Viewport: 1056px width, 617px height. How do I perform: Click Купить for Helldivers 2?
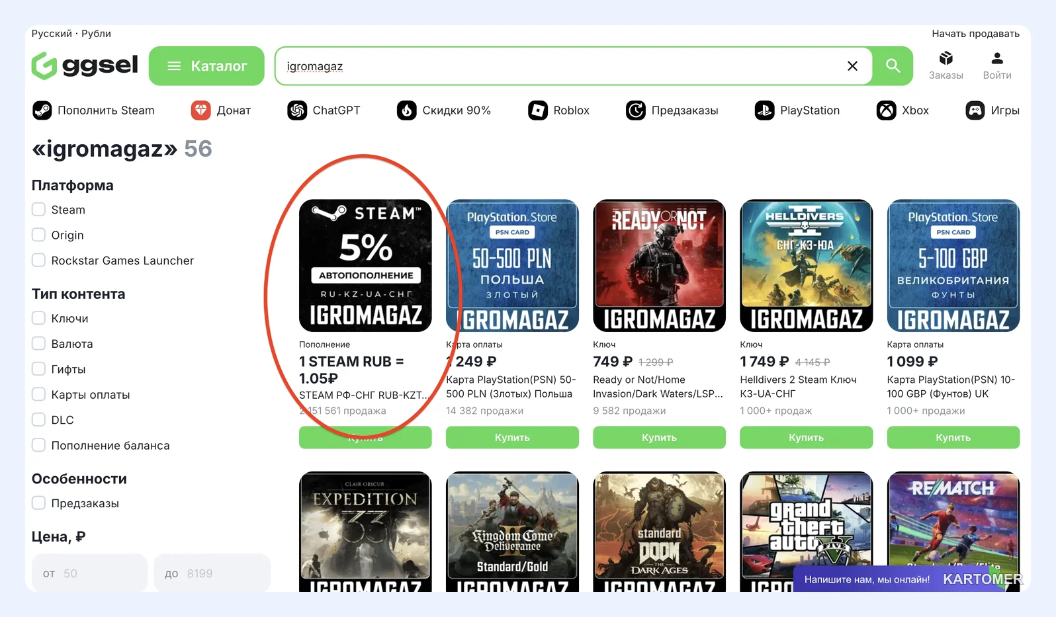tap(806, 437)
